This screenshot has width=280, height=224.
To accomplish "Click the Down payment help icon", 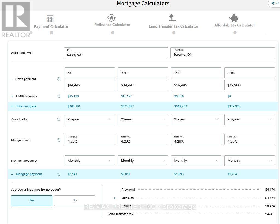I will [x=59, y=79].
